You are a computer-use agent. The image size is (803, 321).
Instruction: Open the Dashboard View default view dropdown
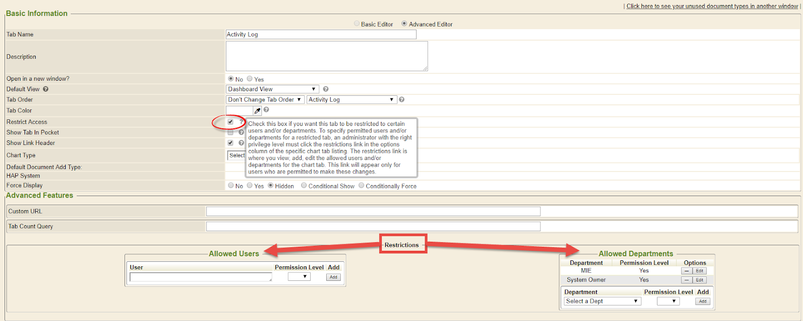click(x=272, y=89)
